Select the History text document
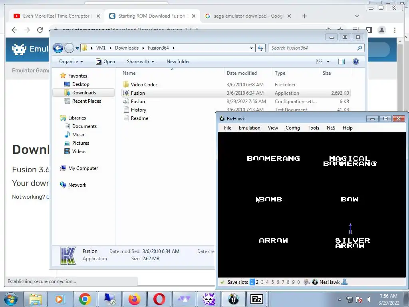 (x=236, y=110)
